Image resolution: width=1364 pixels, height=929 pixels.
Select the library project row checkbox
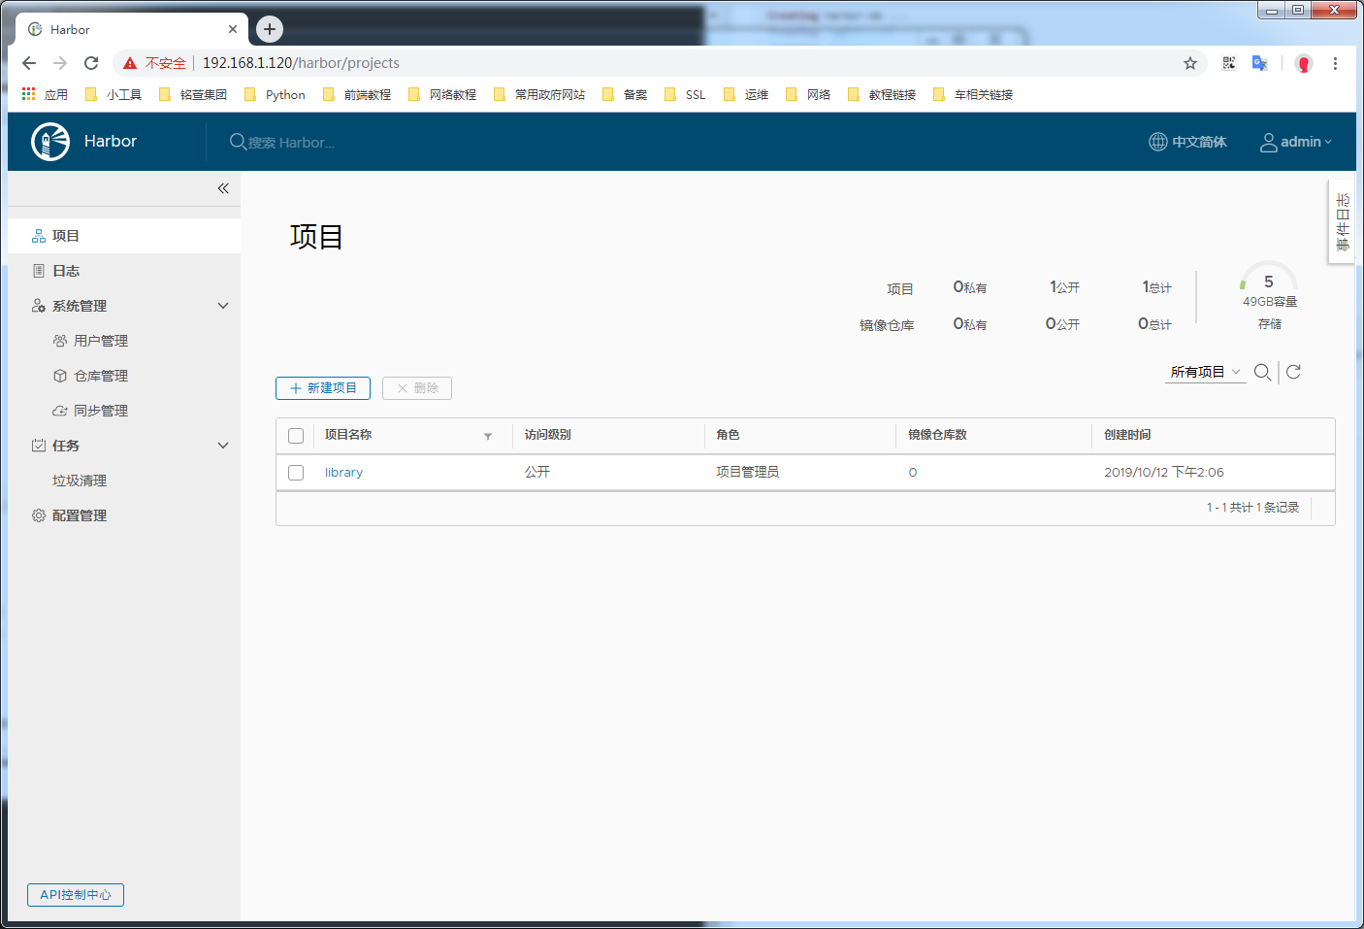click(x=296, y=473)
